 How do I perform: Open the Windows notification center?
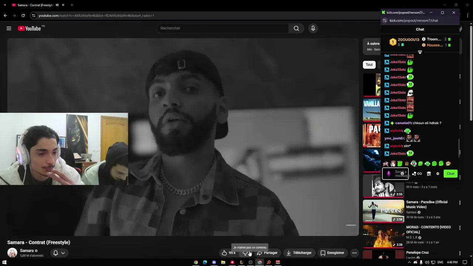(x=465, y=262)
